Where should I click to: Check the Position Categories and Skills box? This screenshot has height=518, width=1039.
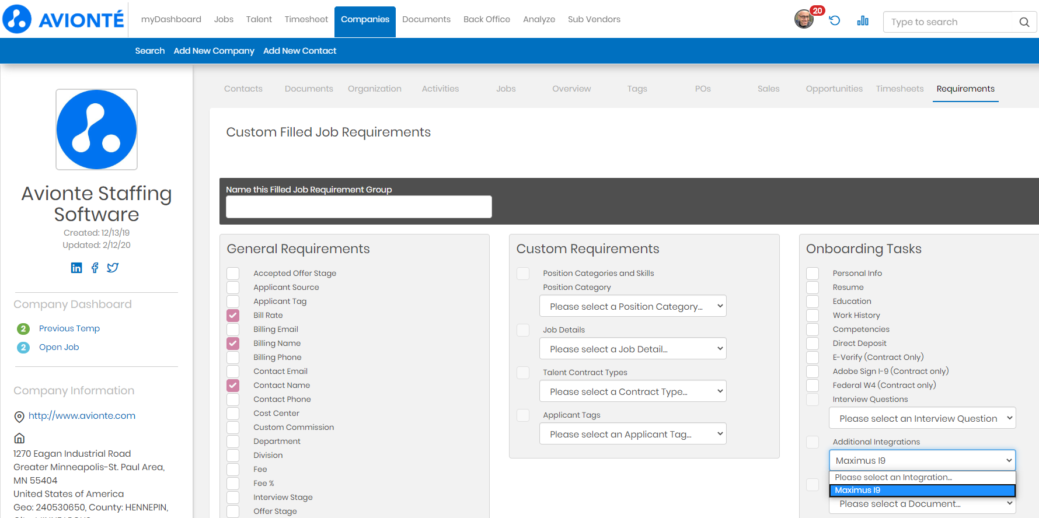point(523,274)
